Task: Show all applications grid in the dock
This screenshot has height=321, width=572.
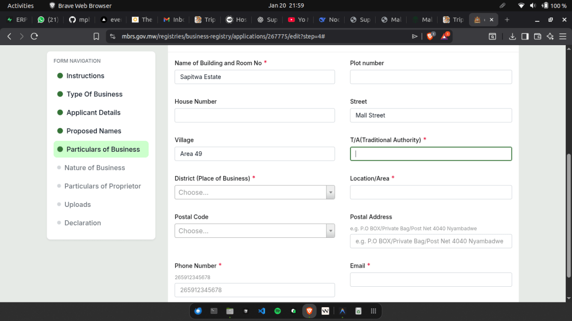Action: coord(374,311)
